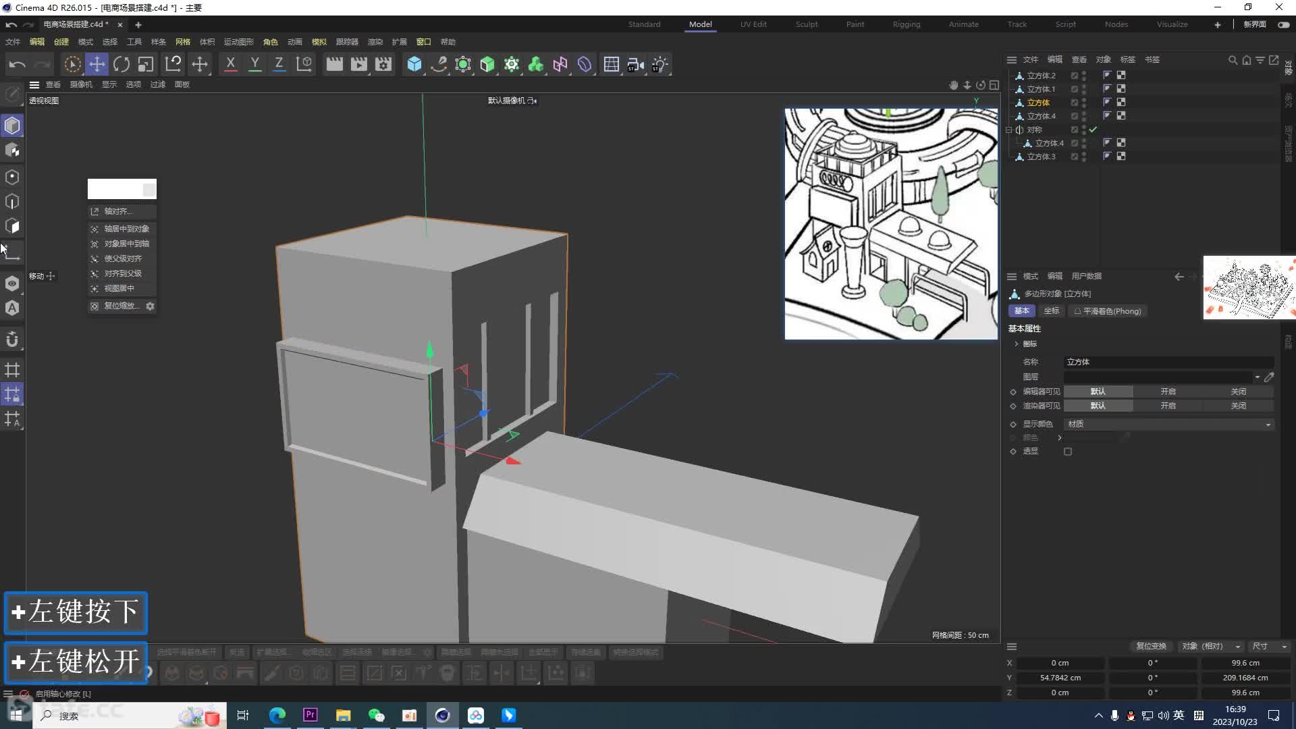The image size is (1296, 729).
Task: Expand the 图标 section
Action: pyautogui.click(x=1017, y=344)
